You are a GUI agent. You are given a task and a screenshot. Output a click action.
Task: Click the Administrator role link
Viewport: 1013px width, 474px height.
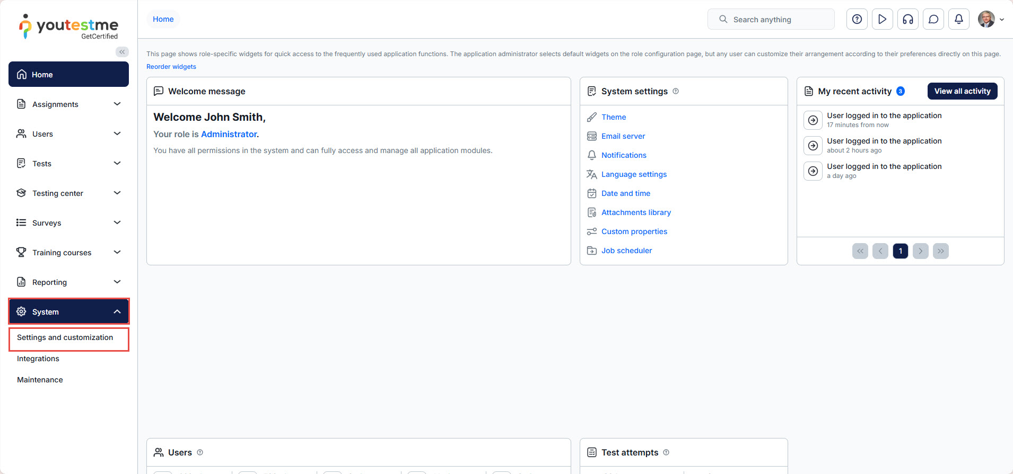[x=229, y=135]
